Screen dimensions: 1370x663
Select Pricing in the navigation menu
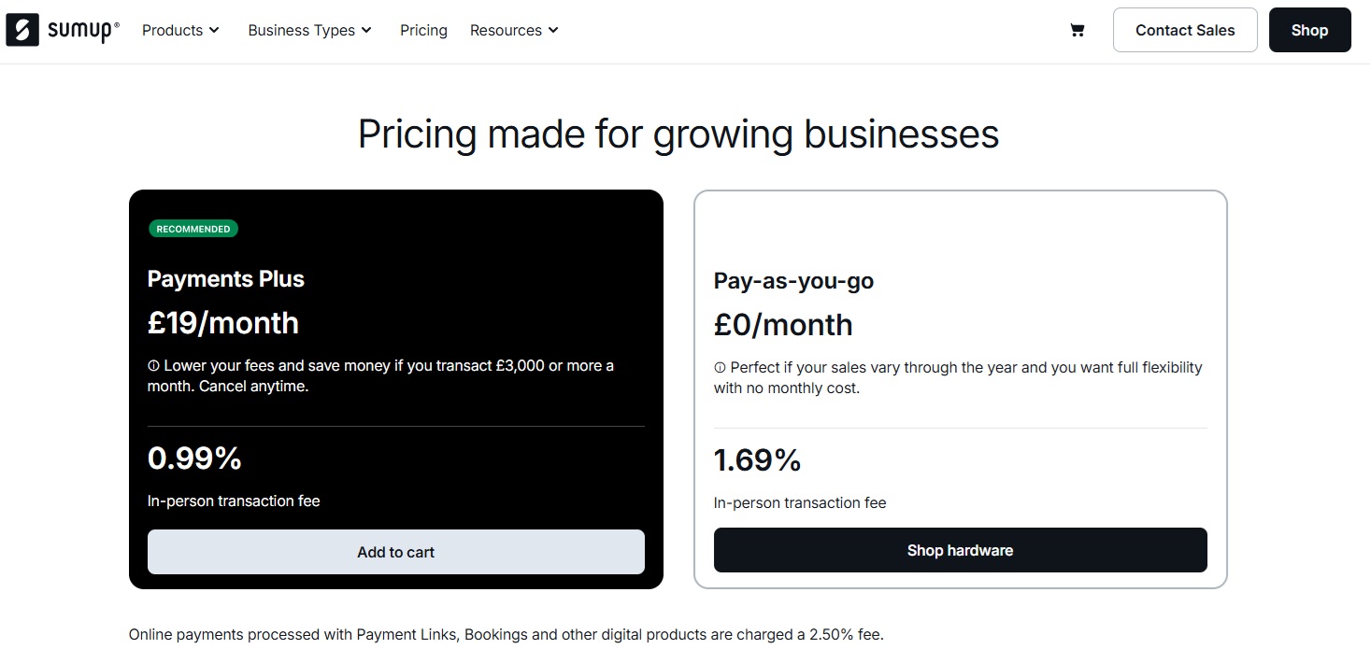pos(423,30)
